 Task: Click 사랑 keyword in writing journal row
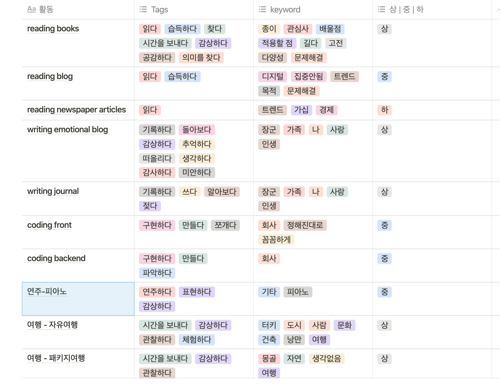pos(337,192)
